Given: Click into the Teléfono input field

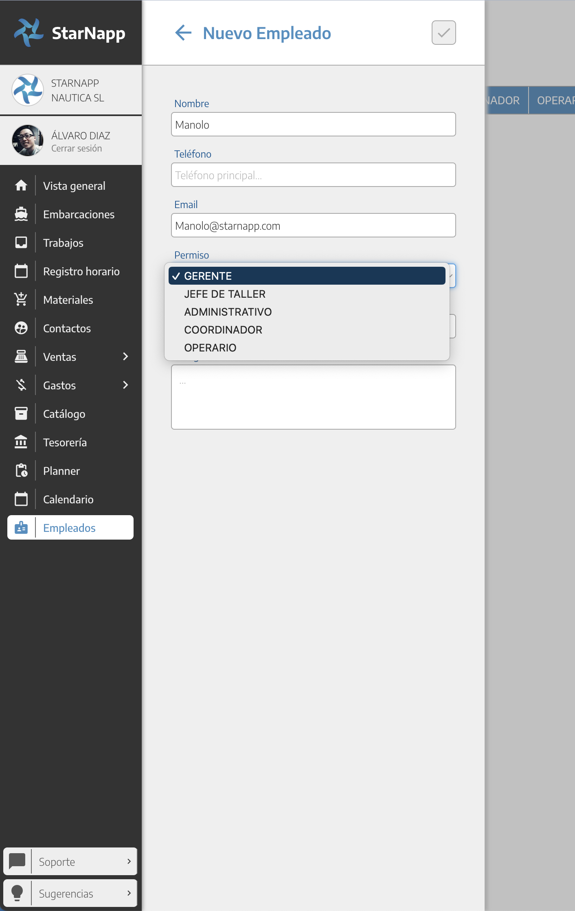Looking at the screenshot, I should tap(313, 175).
